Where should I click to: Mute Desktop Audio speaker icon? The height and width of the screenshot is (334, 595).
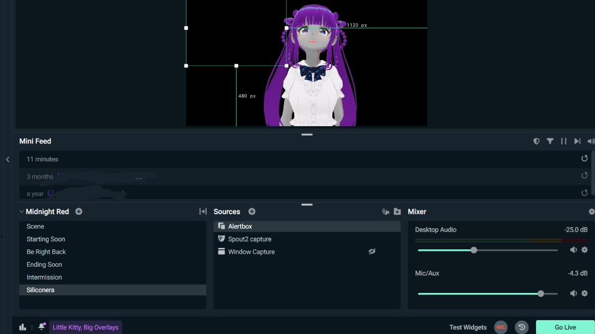pos(573,250)
